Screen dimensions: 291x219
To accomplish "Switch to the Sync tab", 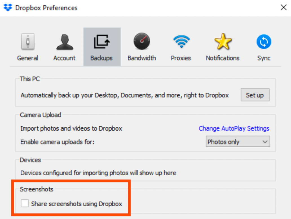I will [x=264, y=47].
